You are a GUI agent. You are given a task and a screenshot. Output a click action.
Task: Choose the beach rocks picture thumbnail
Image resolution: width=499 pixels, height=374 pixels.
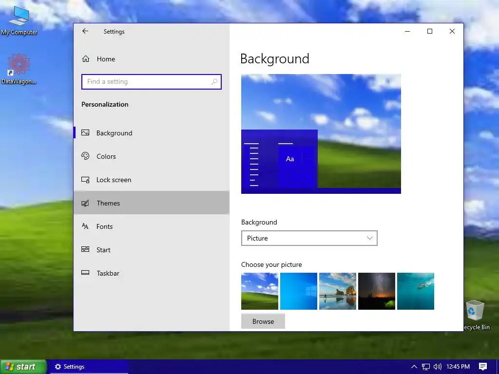point(338,291)
